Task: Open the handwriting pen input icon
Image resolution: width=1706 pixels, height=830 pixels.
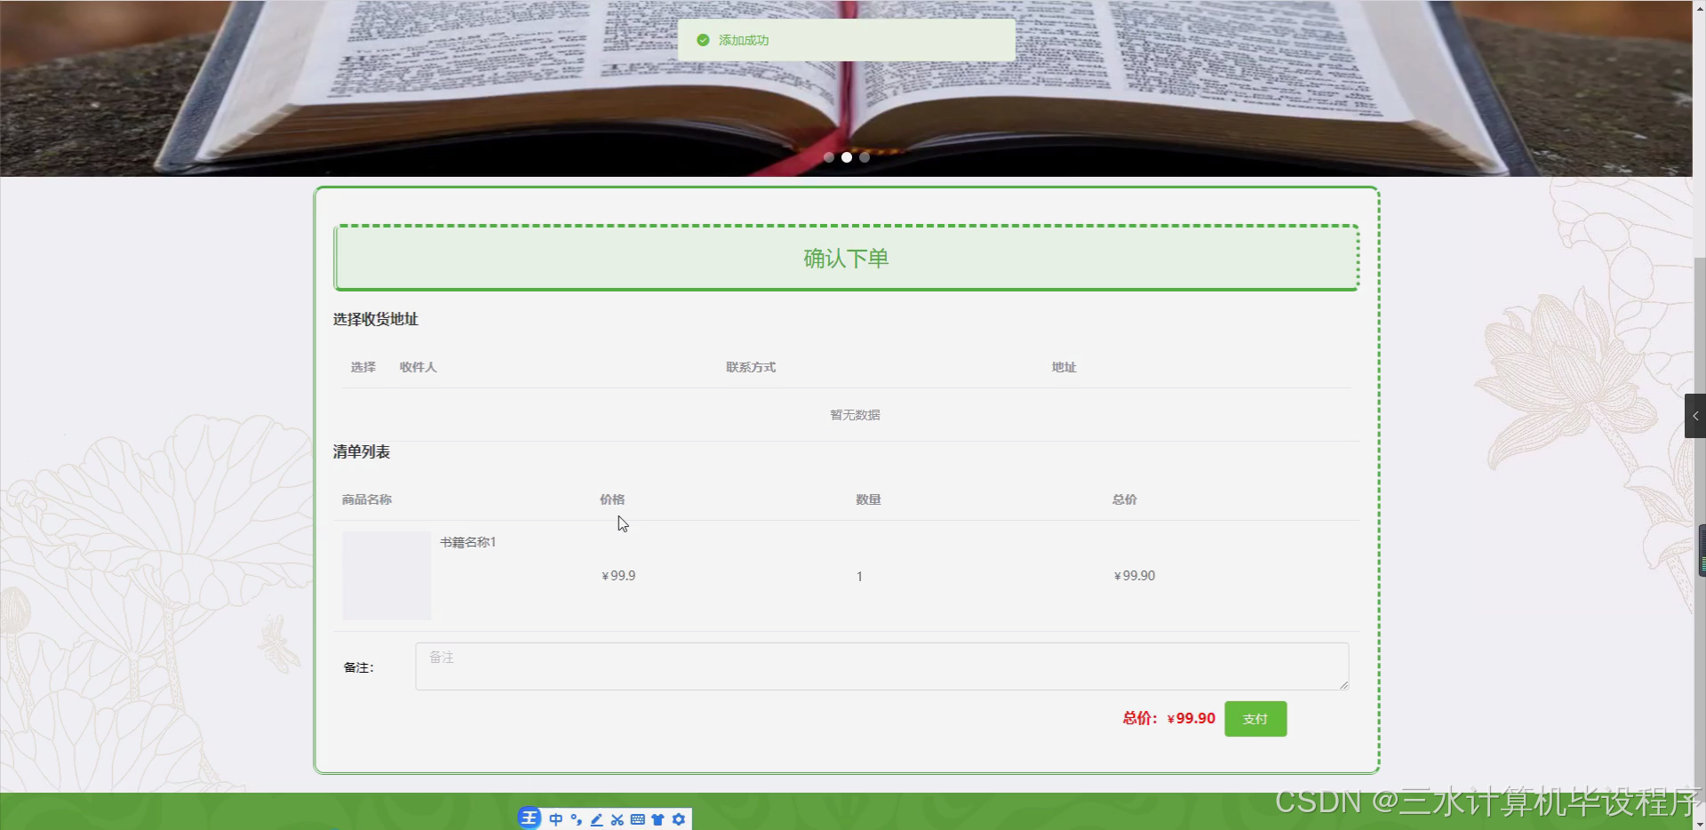Action: tap(596, 818)
